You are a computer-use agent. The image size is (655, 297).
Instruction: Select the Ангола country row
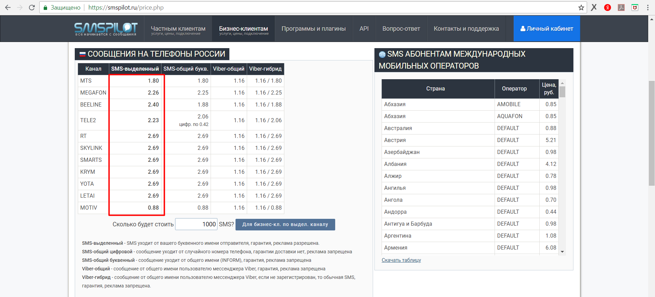coord(470,200)
